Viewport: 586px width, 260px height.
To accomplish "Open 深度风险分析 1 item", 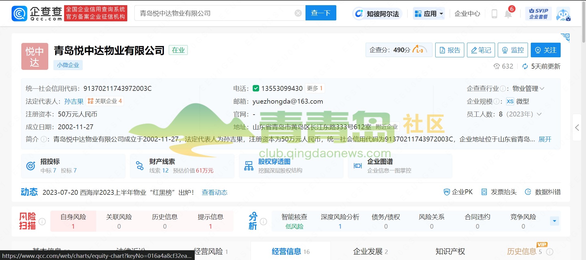I will [x=340, y=221].
